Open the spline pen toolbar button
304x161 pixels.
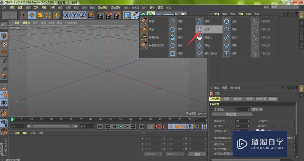pos(135,15)
